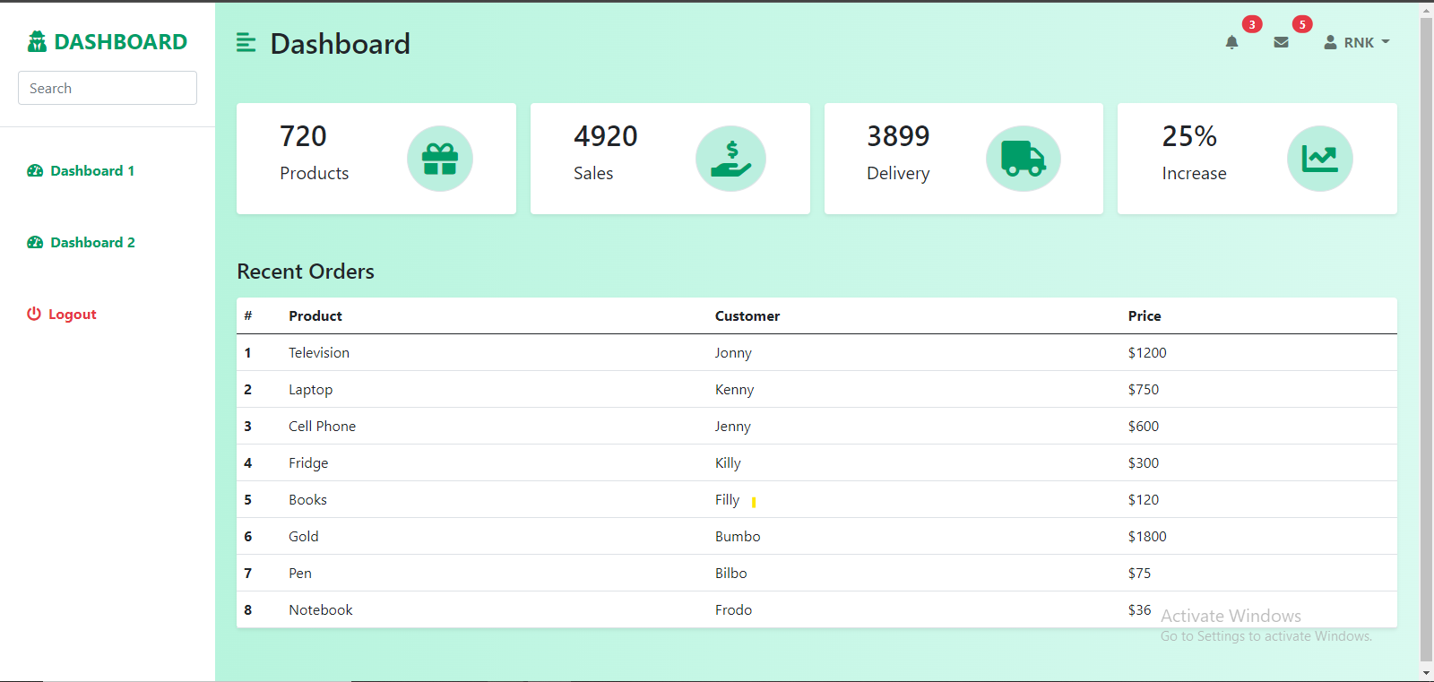The width and height of the screenshot is (1434, 682).
Task: Click the gauge icon next to Dashboard 2
Action: (35, 242)
